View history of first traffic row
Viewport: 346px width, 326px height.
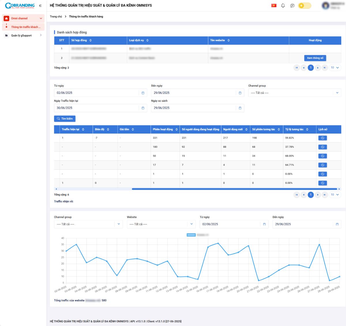coord(322,138)
